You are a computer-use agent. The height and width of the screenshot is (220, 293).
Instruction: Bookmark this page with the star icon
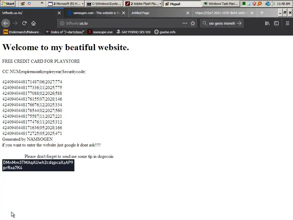coord(193,23)
